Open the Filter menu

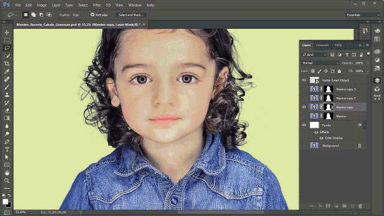pos(97,5)
